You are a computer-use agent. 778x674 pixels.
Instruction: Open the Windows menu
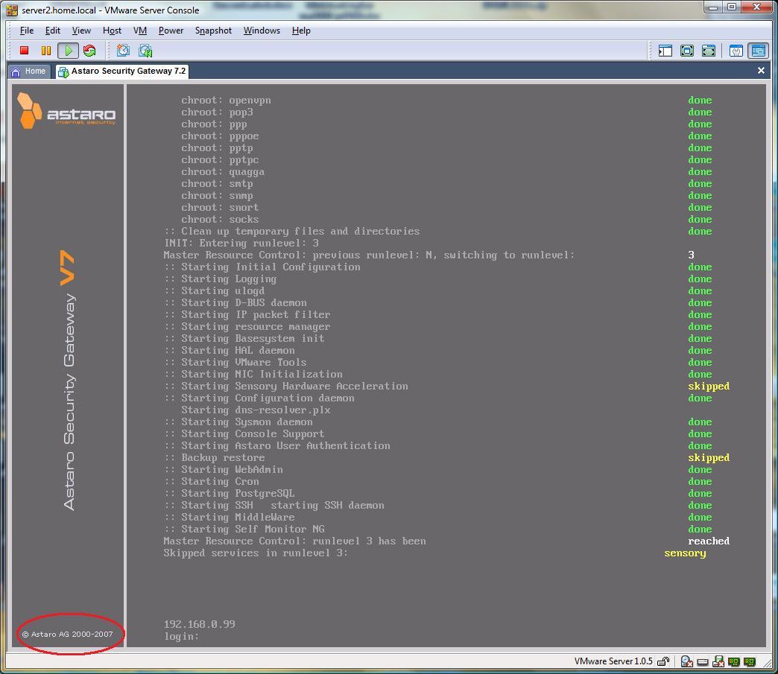[x=262, y=31]
